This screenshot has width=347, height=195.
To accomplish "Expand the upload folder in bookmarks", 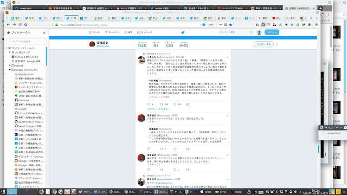I will (x=10, y=66).
